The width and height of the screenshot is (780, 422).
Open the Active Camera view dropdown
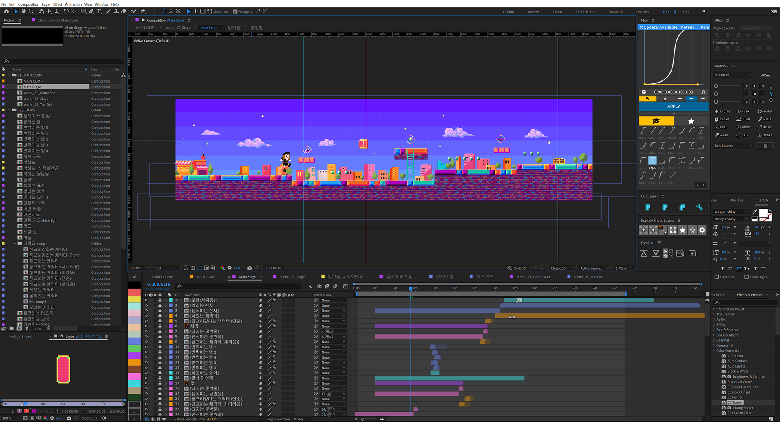point(594,268)
